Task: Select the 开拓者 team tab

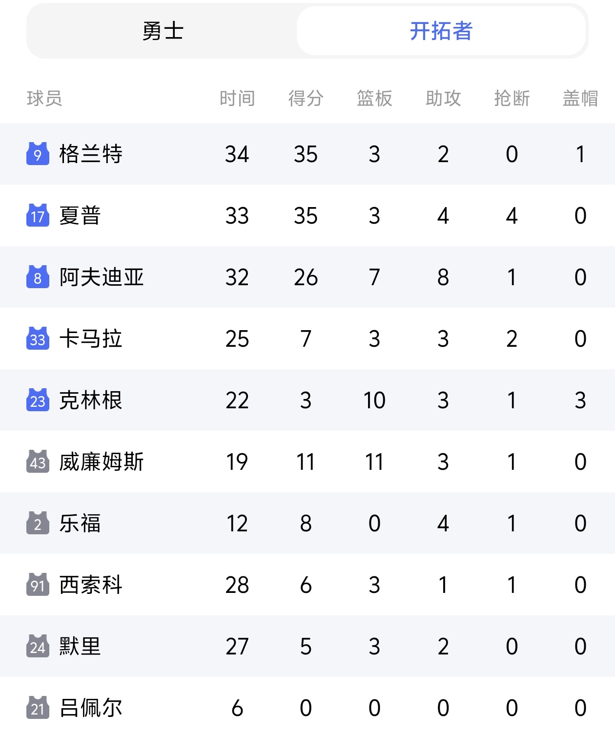Action: pos(441,31)
